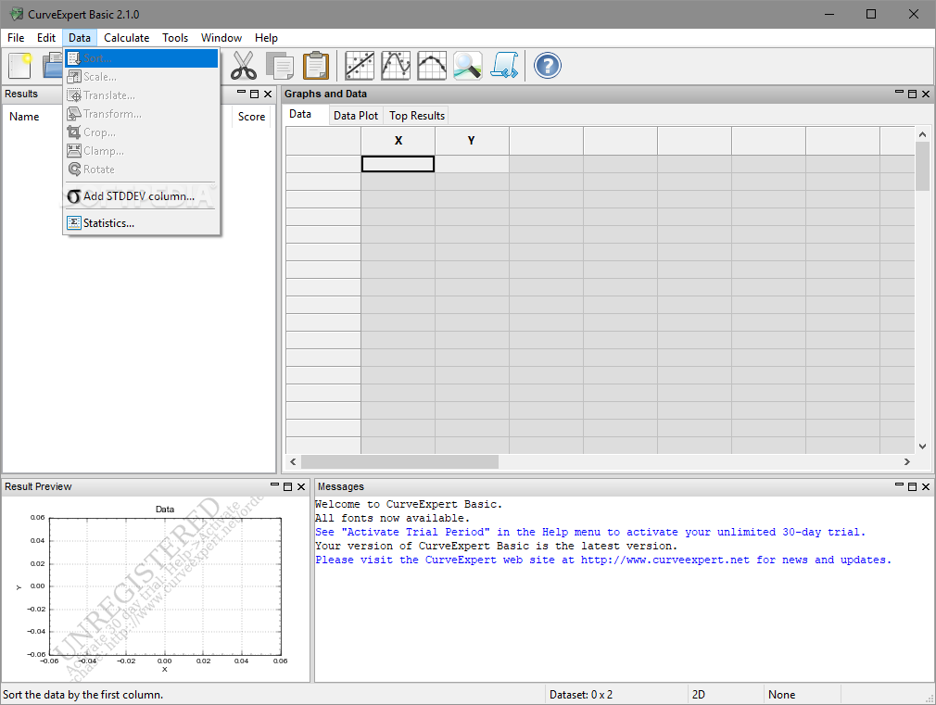The height and width of the screenshot is (705, 936).
Task: Open the Edit menu
Action: click(x=46, y=38)
